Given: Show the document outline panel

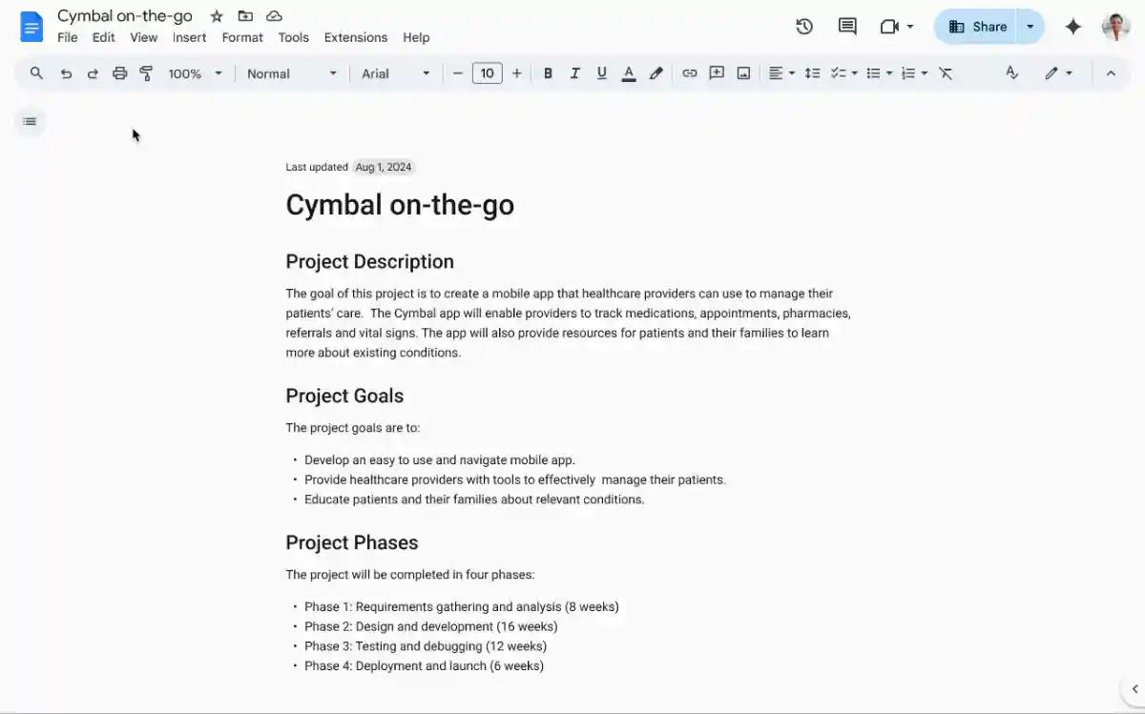Looking at the screenshot, I should coord(30,121).
